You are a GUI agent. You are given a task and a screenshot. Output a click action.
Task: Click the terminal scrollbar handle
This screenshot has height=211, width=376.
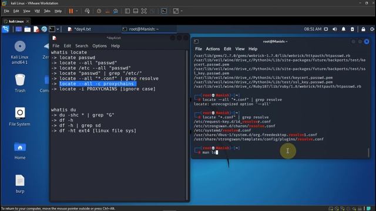click(368, 152)
